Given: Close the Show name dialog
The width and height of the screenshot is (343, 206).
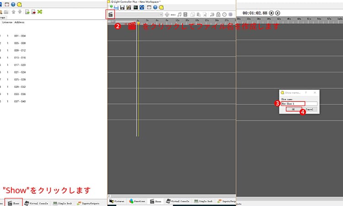Looking at the screenshot, I should [x=315, y=92].
